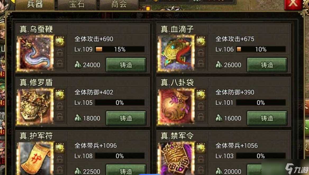
Task: Click the 15% progress bar of 真.乌蚕鞭
Action: point(120,49)
